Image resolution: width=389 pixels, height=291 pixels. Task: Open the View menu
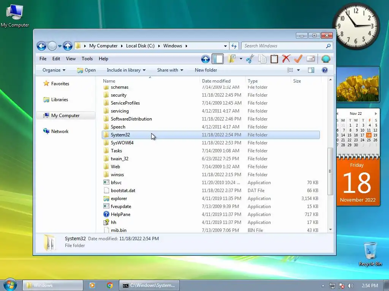tap(71, 59)
